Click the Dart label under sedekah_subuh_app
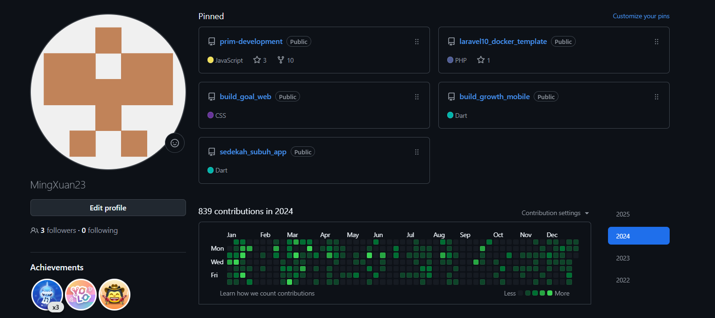 (x=222, y=171)
